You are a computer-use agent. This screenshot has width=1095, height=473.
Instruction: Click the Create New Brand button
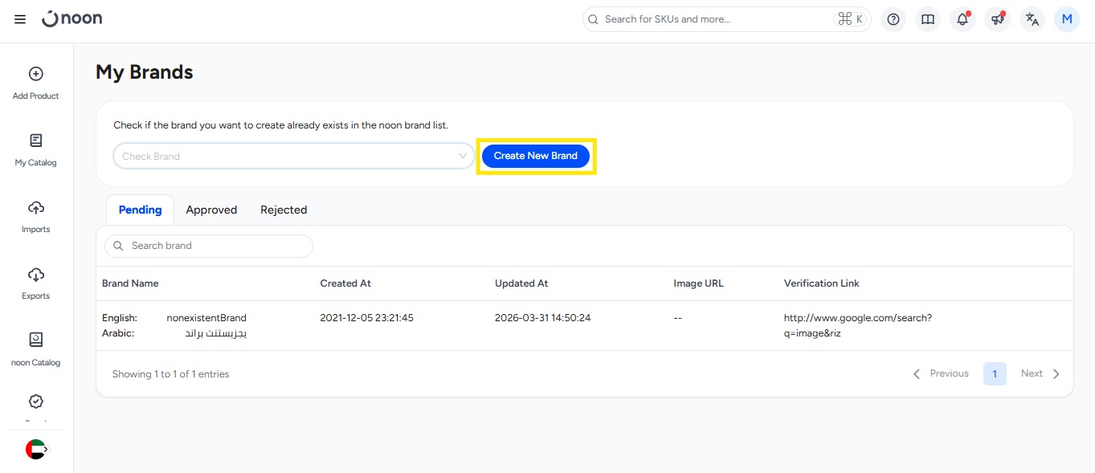pyautogui.click(x=536, y=156)
